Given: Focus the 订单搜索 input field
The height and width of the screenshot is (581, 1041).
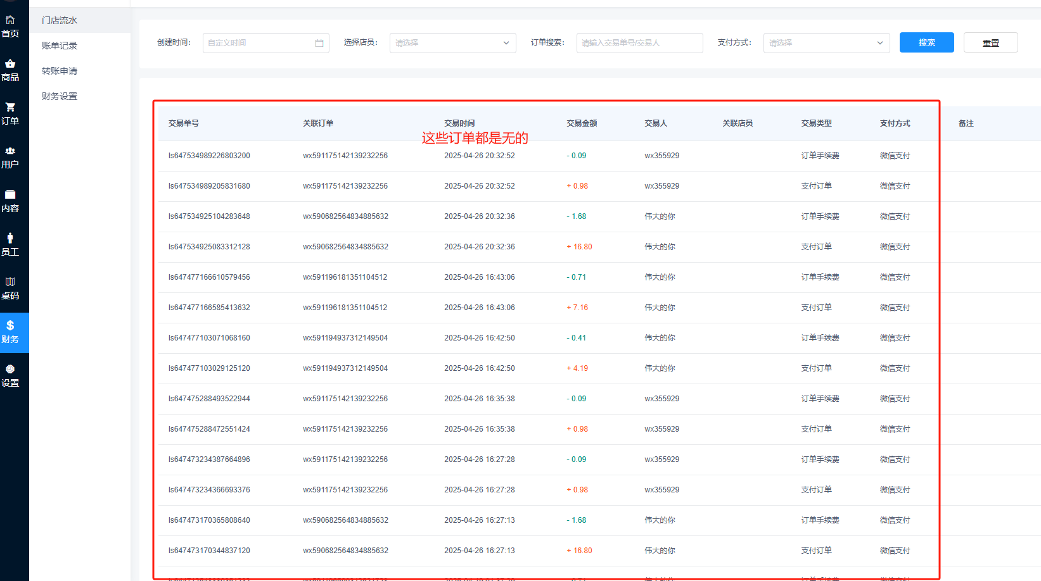Looking at the screenshot, I should click(640, 43).
